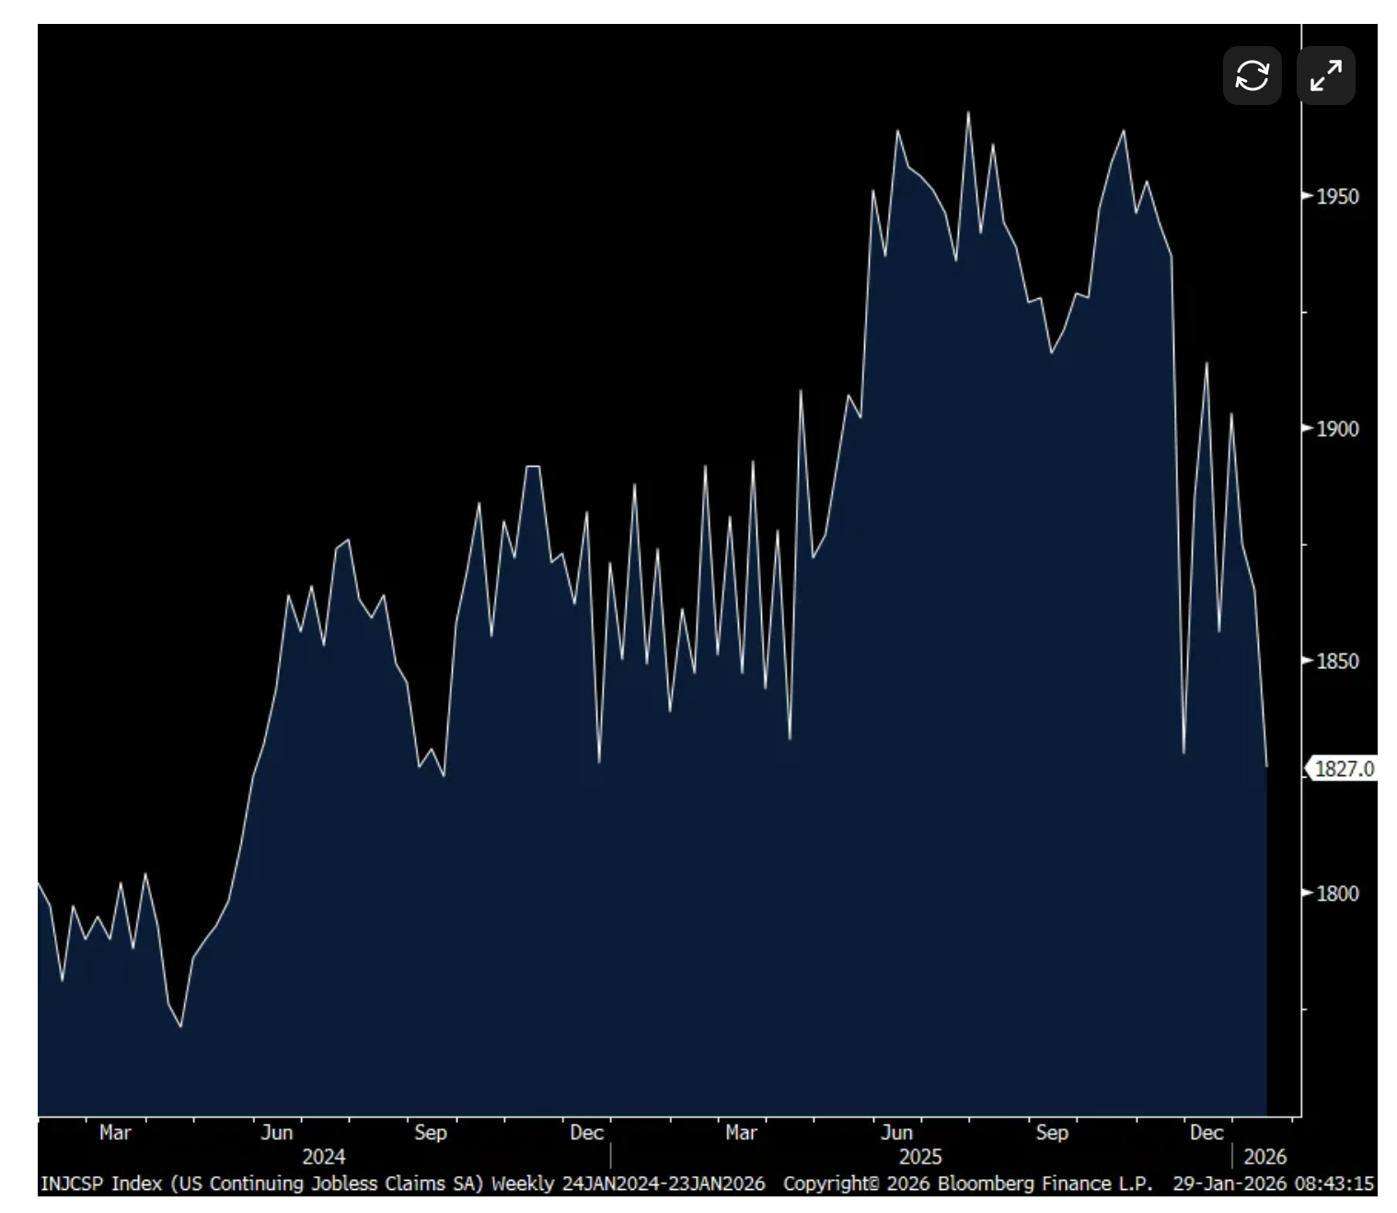Click the INJCSP Index footer text
Viewport: 1397px width, 1213px height.
tap(103, 1184)
